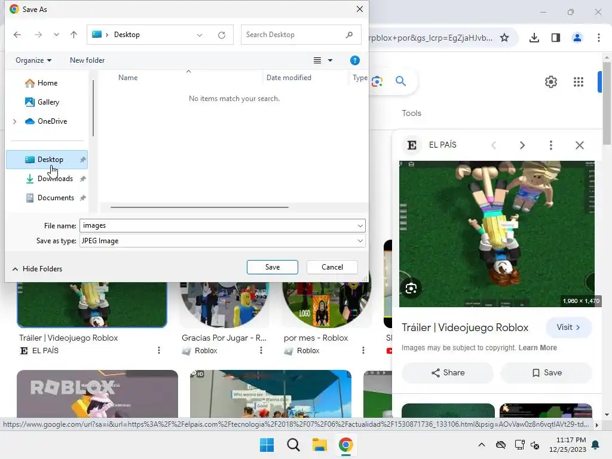Cancel the Save As dialog
Viewport: 612px width, 459px height.
[332, 267]
